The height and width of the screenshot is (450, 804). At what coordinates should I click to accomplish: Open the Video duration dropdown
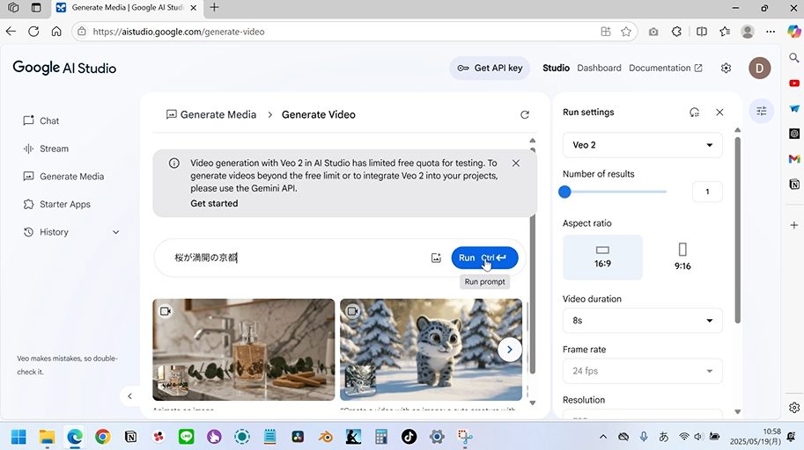tap(642, 321)
